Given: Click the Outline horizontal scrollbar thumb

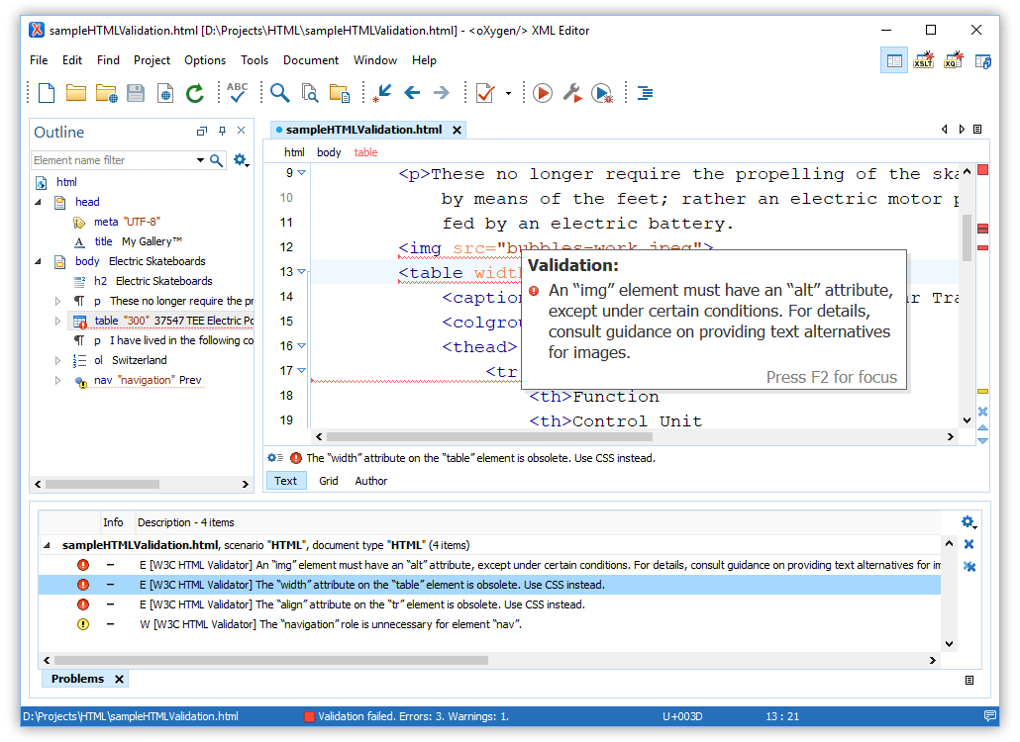Looking at the screenshot, I should (x=103, y=484).
